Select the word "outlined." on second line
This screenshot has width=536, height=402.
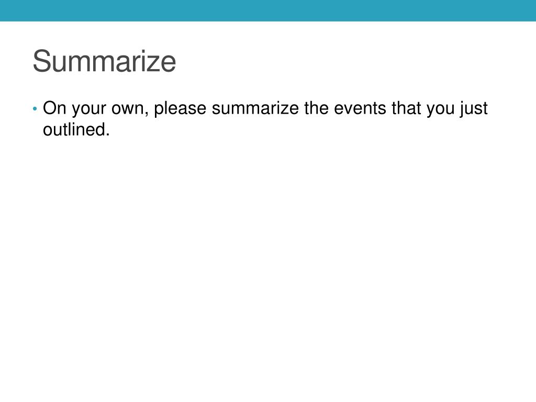[x=76, y=130]
